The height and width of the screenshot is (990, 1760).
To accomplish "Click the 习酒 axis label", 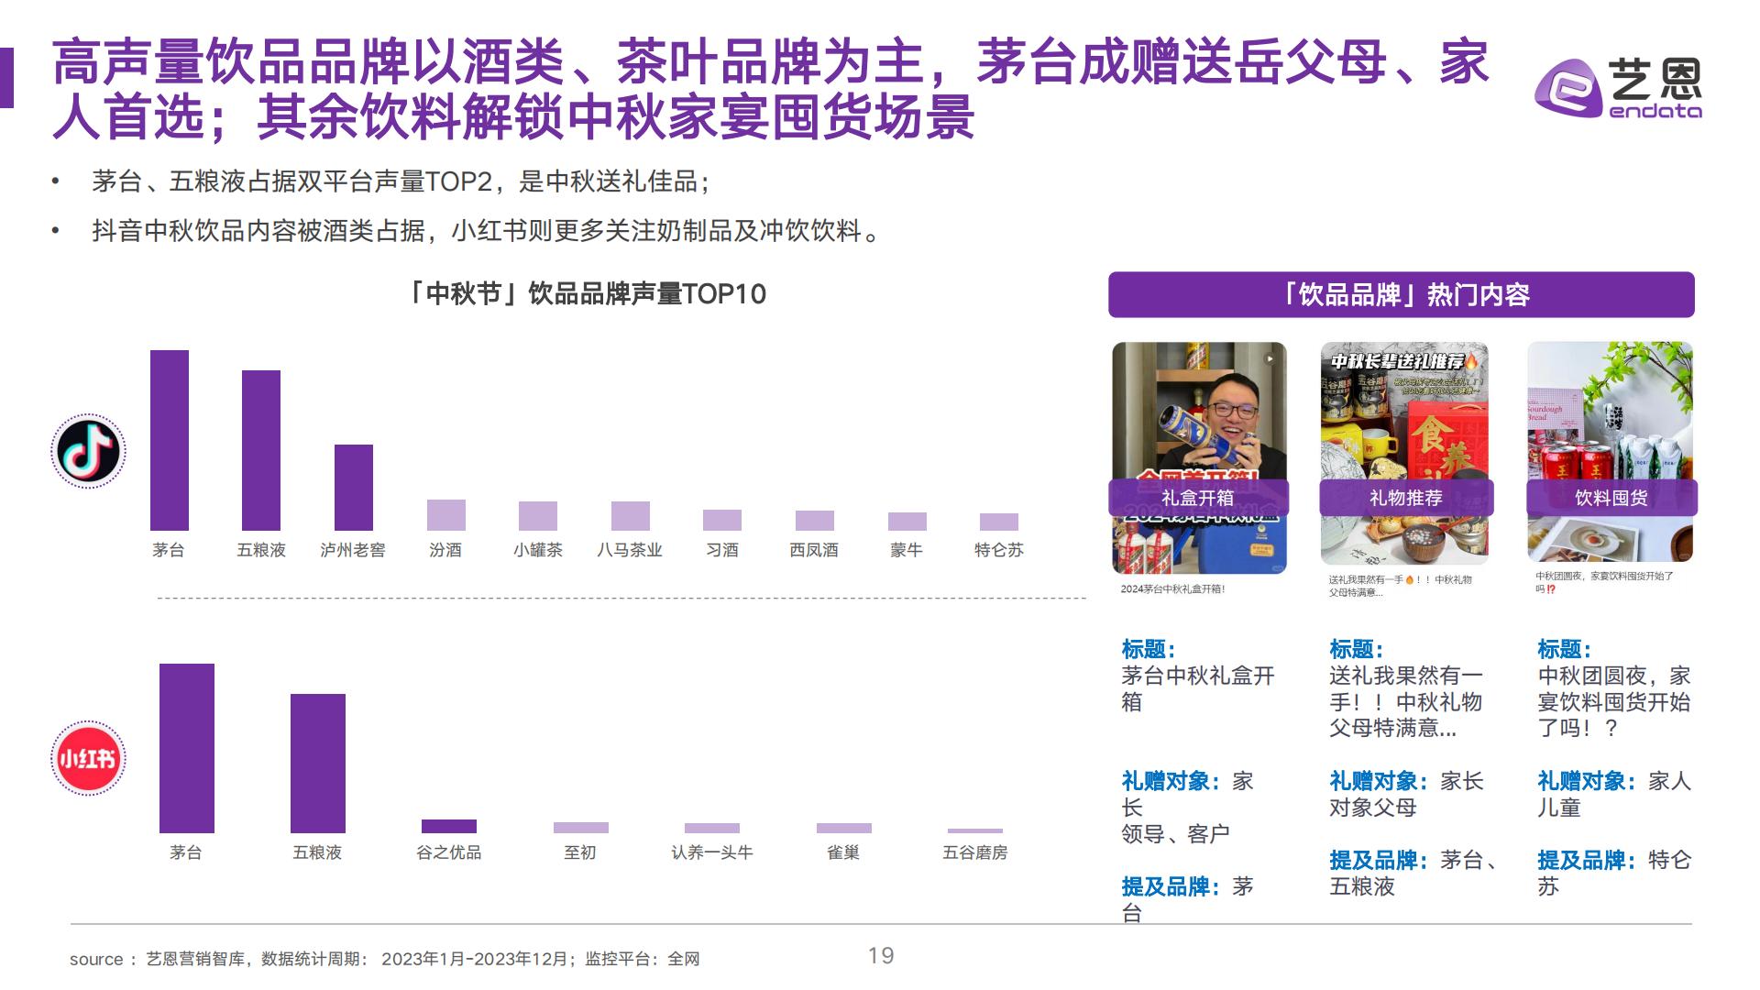I will click(722, 550).
